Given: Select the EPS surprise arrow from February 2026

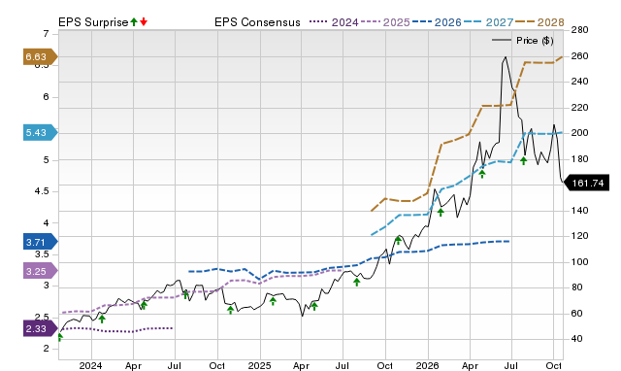Looking at the screenshot, I should tap(441, 213).
